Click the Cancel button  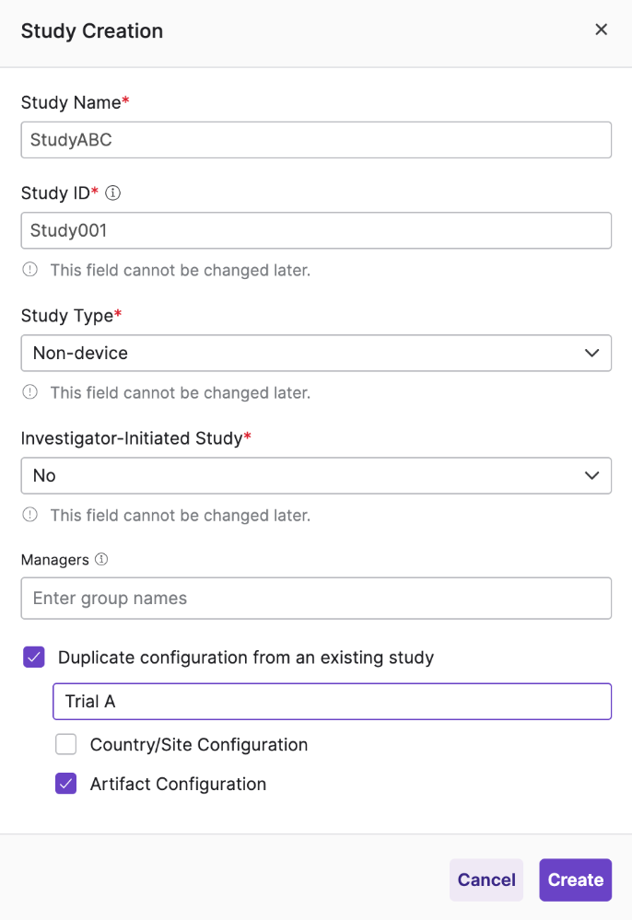[486, 879]
